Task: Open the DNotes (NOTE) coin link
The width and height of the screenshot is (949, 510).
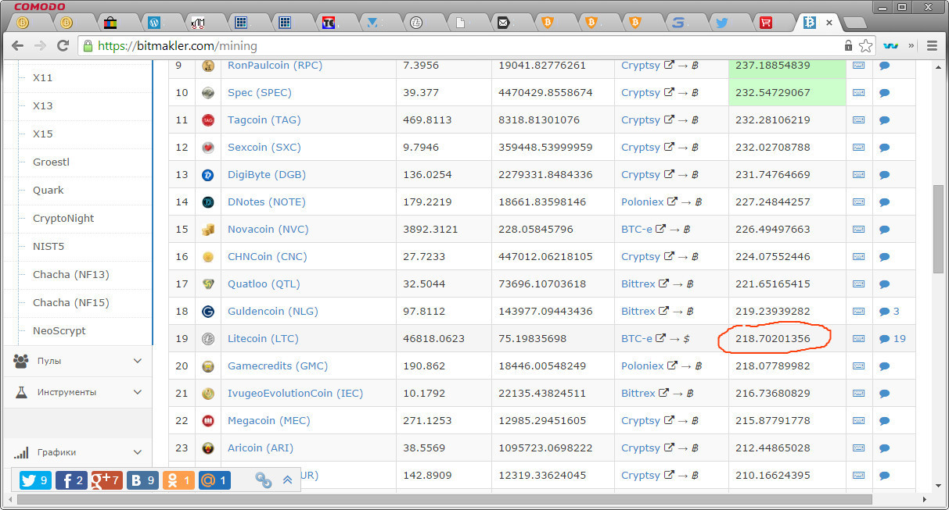Action: tap(268, 202)
